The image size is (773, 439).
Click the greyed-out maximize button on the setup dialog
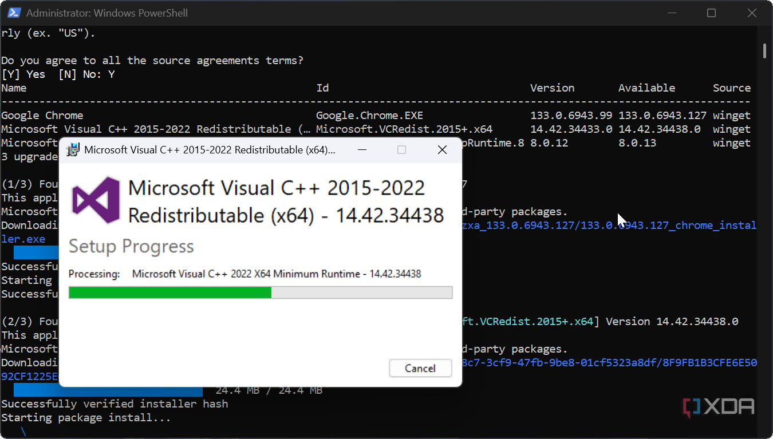click(401, 150)
